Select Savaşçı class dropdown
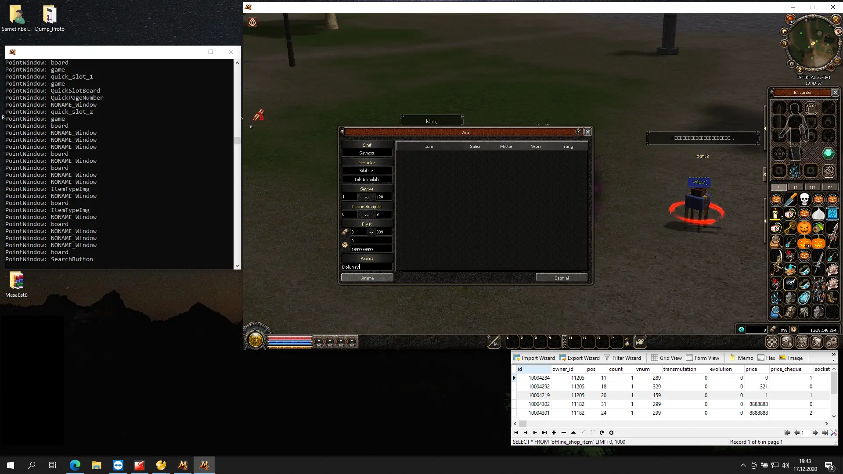This screenshot has width=843, height=474. [x=367, y=153]
